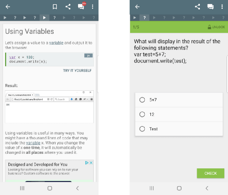Tap the green CHECK button
Image resolution: width=228 pixels, height=195 pixels.
point(210,173)
